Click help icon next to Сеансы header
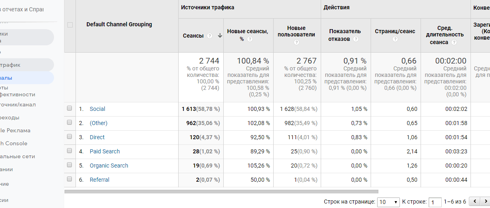Viewport: 490px width, 208px height. [210, 36]
